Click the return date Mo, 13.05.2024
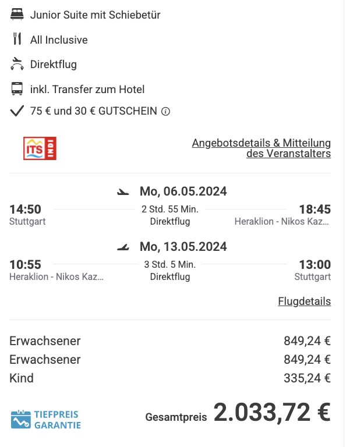Screen dimensions: 346x447 tap(183, 247)
